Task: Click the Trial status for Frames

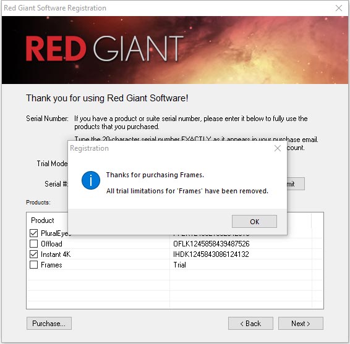Action: [180, 265]
